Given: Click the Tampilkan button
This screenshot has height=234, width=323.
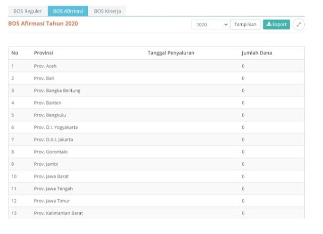Looking at the screenshot, I should (x=245, y=24).
